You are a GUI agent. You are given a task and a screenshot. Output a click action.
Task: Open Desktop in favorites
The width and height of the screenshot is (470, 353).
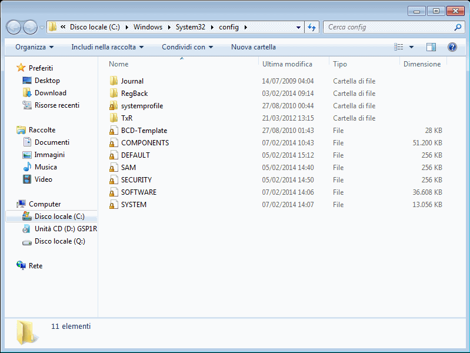pos(47,81)
